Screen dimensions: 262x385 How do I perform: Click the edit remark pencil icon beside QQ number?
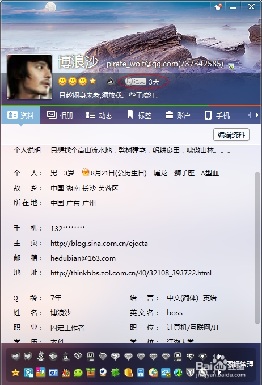click(x=231, y=66)
